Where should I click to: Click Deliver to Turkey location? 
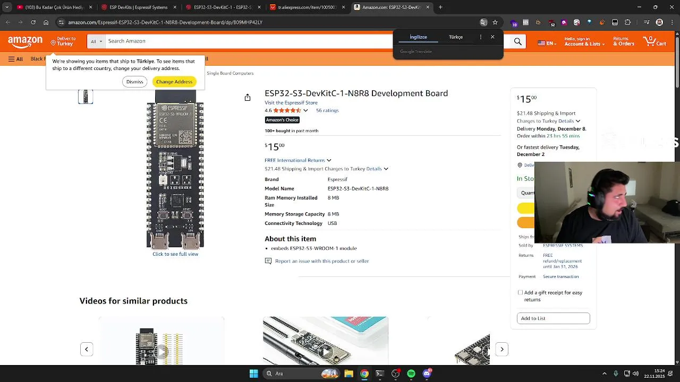pyautogui.click(x=63, y=41)
